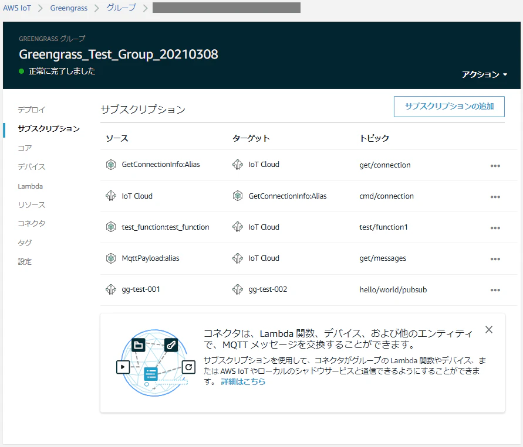
Task: Click the IoT Cloud source icon in cmd/connection row
Action: [111, 196]
